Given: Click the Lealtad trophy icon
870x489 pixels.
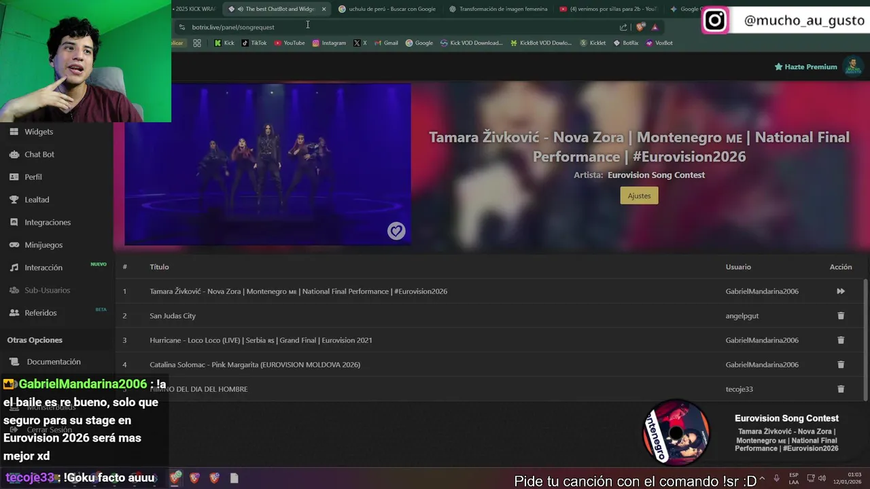Looking at the screenshot, I should (x=14, y=200).
